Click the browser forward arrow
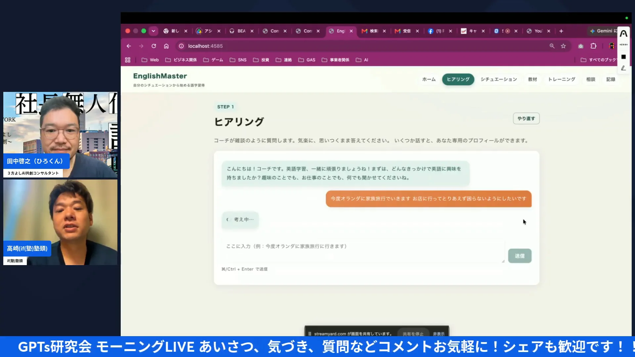635x357 pixels. pyautogui.click(x=141, y=46)
